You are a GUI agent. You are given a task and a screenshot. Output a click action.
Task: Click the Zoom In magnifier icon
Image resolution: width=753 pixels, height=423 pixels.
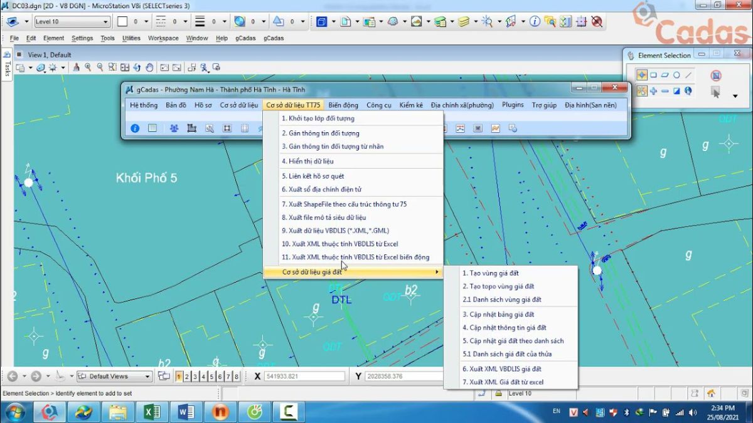88,68
